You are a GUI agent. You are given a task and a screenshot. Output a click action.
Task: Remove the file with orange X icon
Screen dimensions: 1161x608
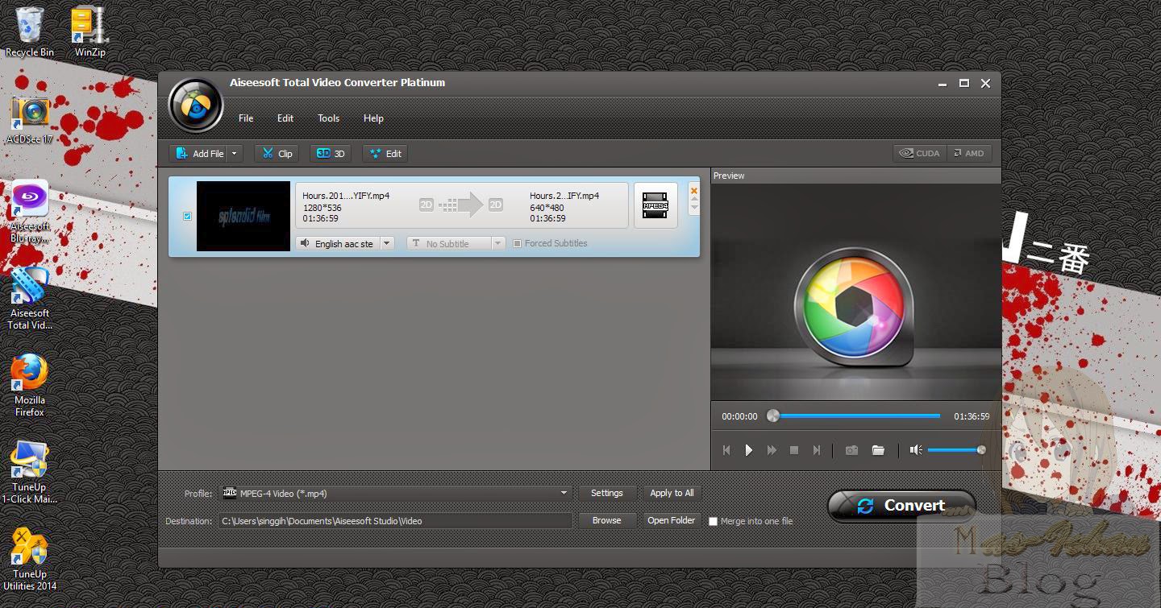[694, 191]
